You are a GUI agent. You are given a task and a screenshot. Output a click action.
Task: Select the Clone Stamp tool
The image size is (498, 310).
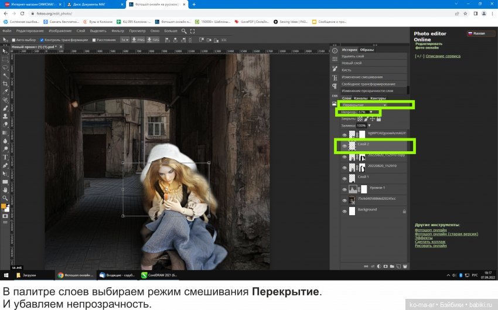pos(5,116)
